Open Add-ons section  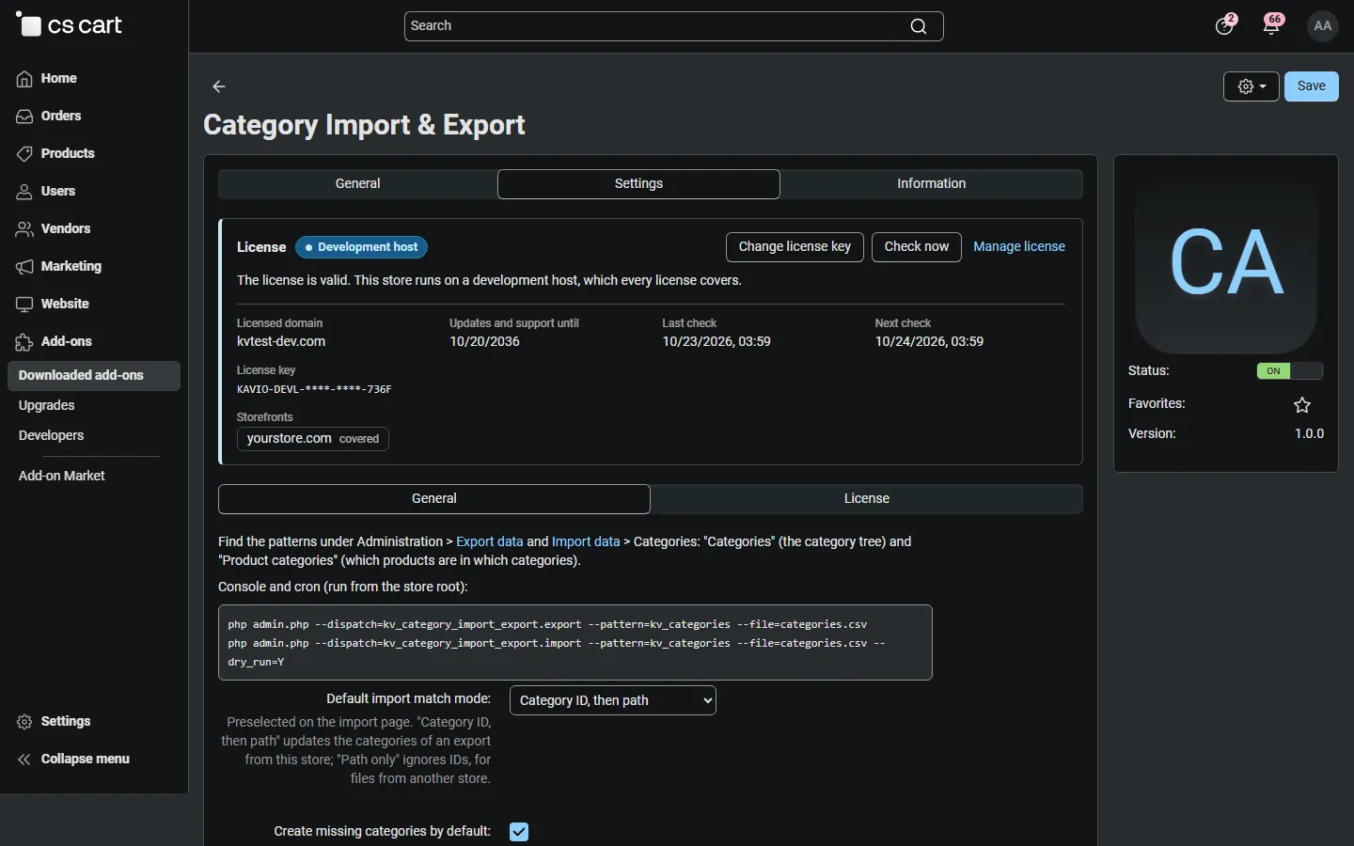[x=54, y=342]
